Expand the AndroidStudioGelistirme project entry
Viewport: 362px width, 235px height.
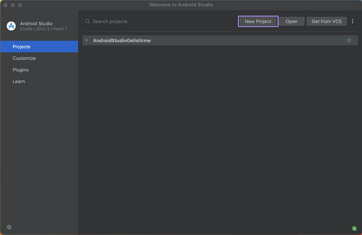coord(87,40)
